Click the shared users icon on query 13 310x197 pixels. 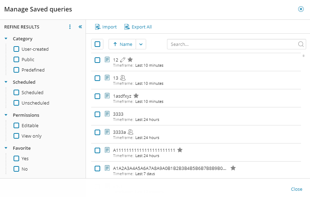122,78
